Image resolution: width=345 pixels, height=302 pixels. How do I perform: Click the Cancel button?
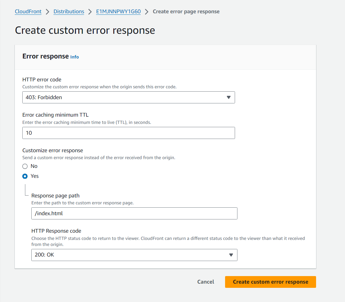pos(205,282)
